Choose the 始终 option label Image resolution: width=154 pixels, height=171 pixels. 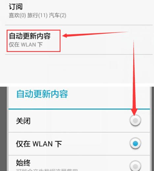pos(23,163)
